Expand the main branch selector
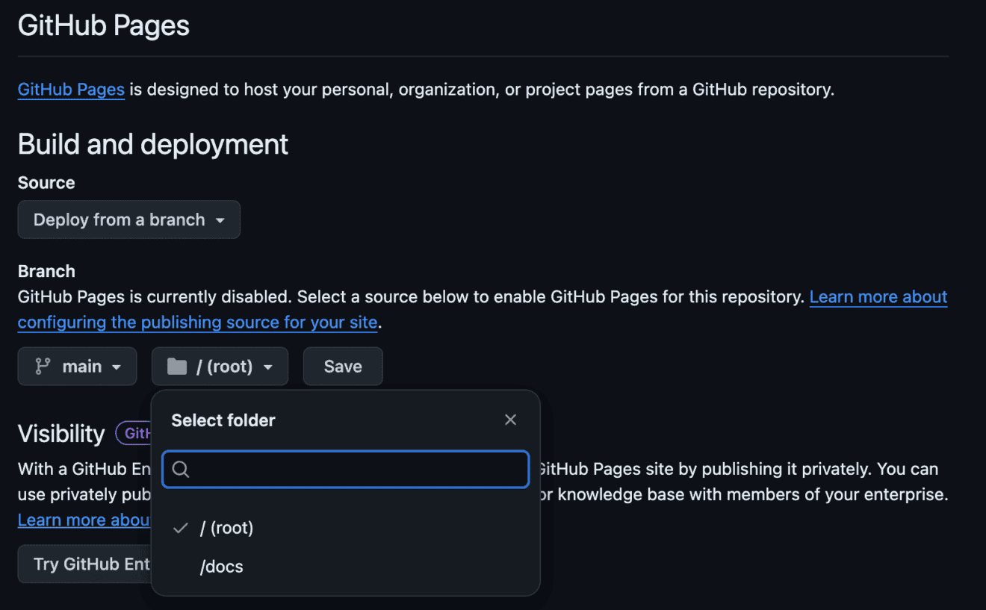The width and height of the screenshot is (986, 610). point(78,367)
